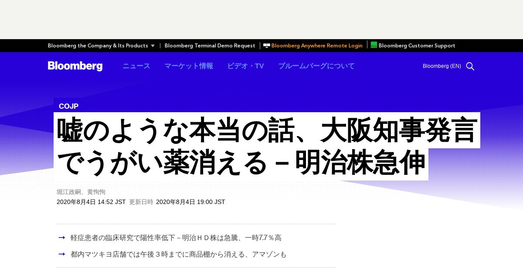Open Bloomberg Terminal Demo Request
Screen dimensions: 523x274
pyautogui.click(x=210, y=46)
